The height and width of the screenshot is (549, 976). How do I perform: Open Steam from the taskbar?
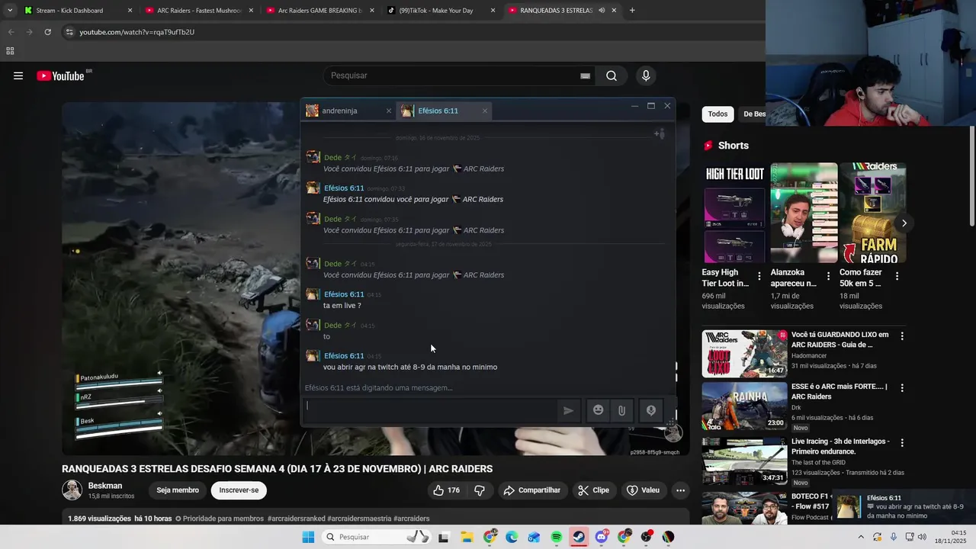point(579,537)
